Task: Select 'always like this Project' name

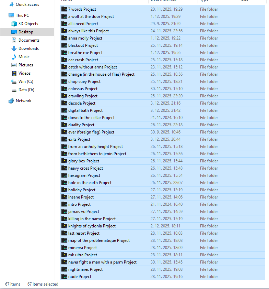Action: 89,31
